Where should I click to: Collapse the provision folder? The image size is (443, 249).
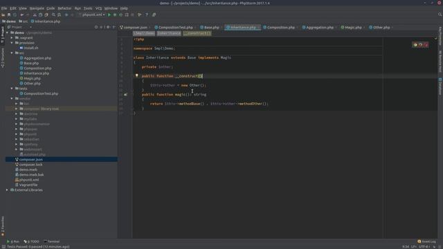[x=12, y=43]
